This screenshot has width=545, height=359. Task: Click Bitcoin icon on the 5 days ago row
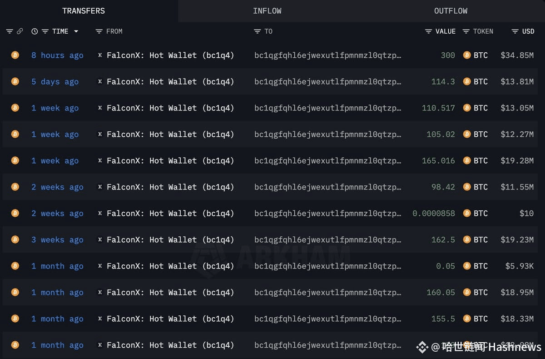(15, 81)
